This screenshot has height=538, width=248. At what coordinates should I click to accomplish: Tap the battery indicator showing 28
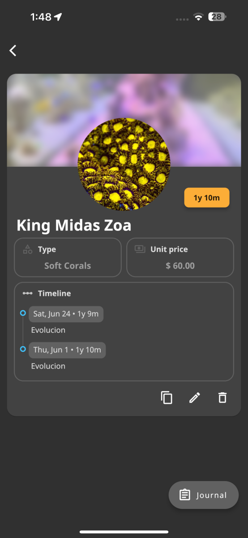point(217,17)
